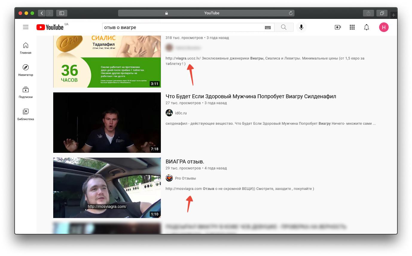The width and height of the screenshot is (412, 256).
Task: Go to Главная in the sidebar
Action: click(26, 48)
